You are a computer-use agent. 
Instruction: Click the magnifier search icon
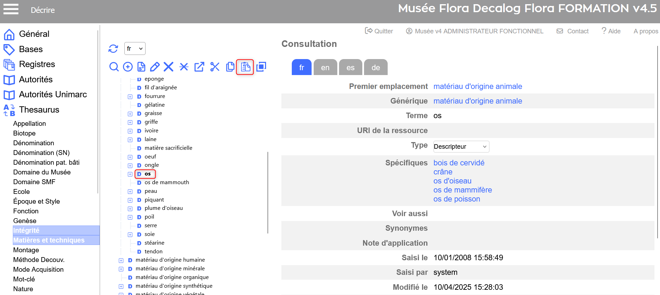114,67
